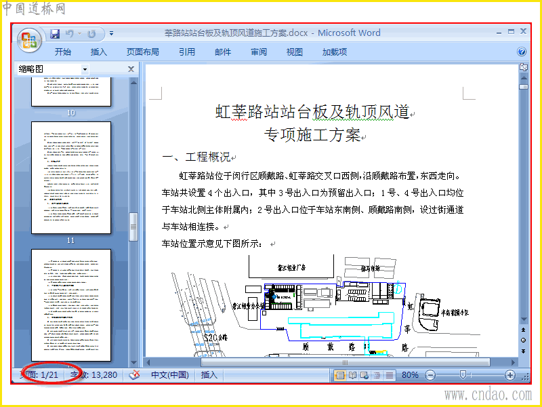542x407 pixels.
Task: Click the 中文(中国) language indicator
Action: point(170,375)
